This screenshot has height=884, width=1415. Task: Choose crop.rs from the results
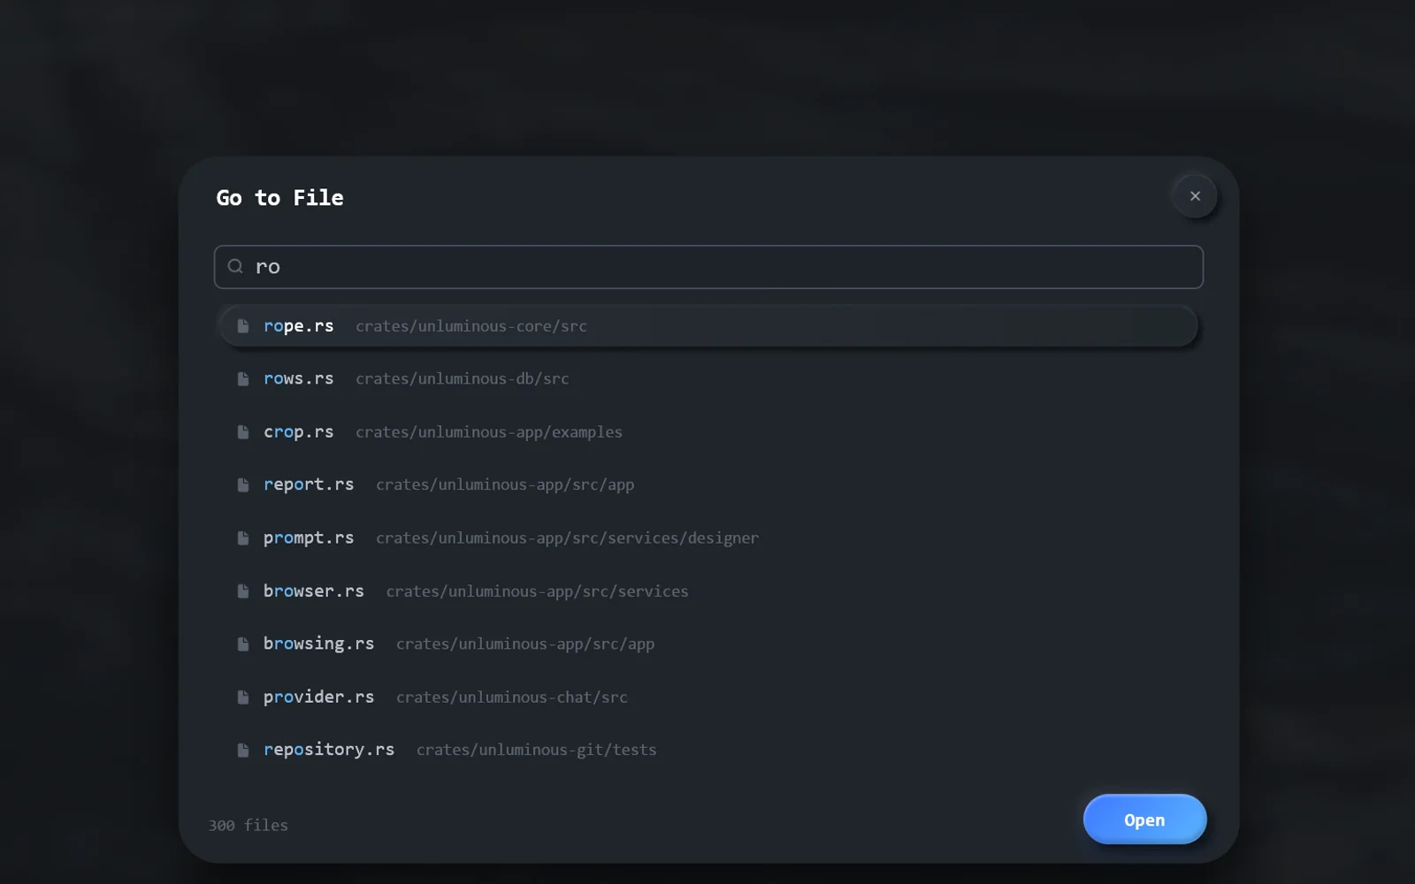(708, 432)
